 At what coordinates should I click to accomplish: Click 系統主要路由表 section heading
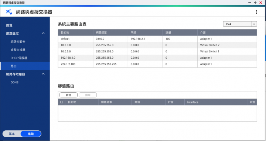coord(72,24)
